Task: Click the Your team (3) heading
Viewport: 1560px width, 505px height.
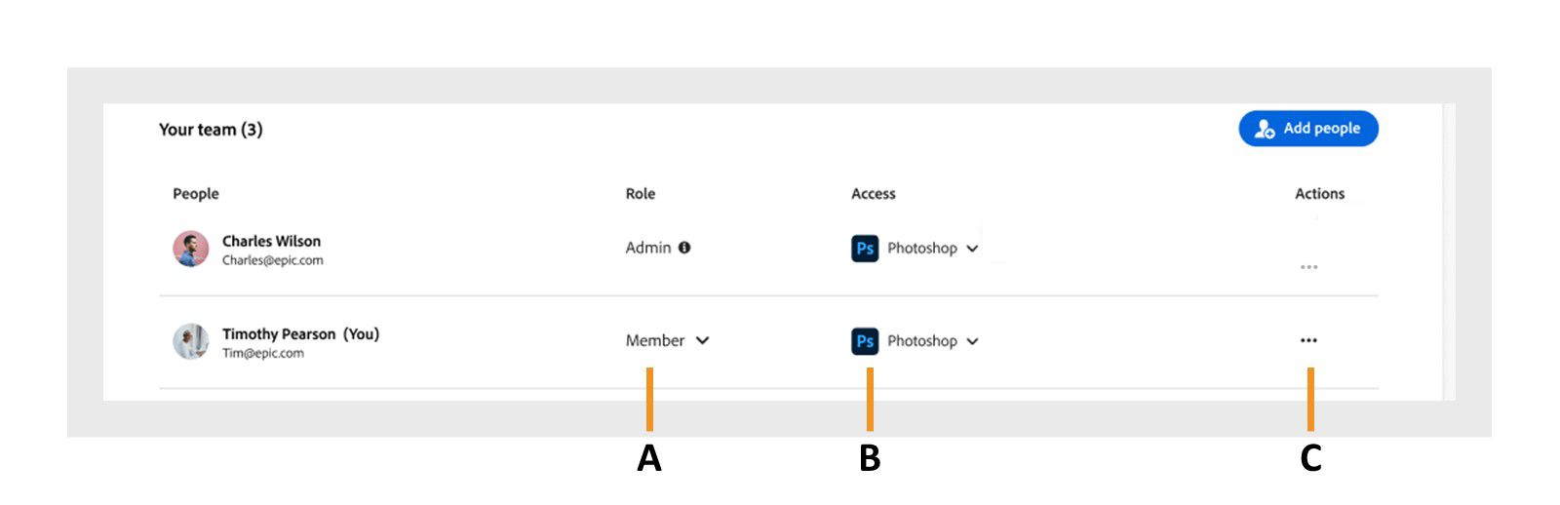Action: click(x=211, y=130)
